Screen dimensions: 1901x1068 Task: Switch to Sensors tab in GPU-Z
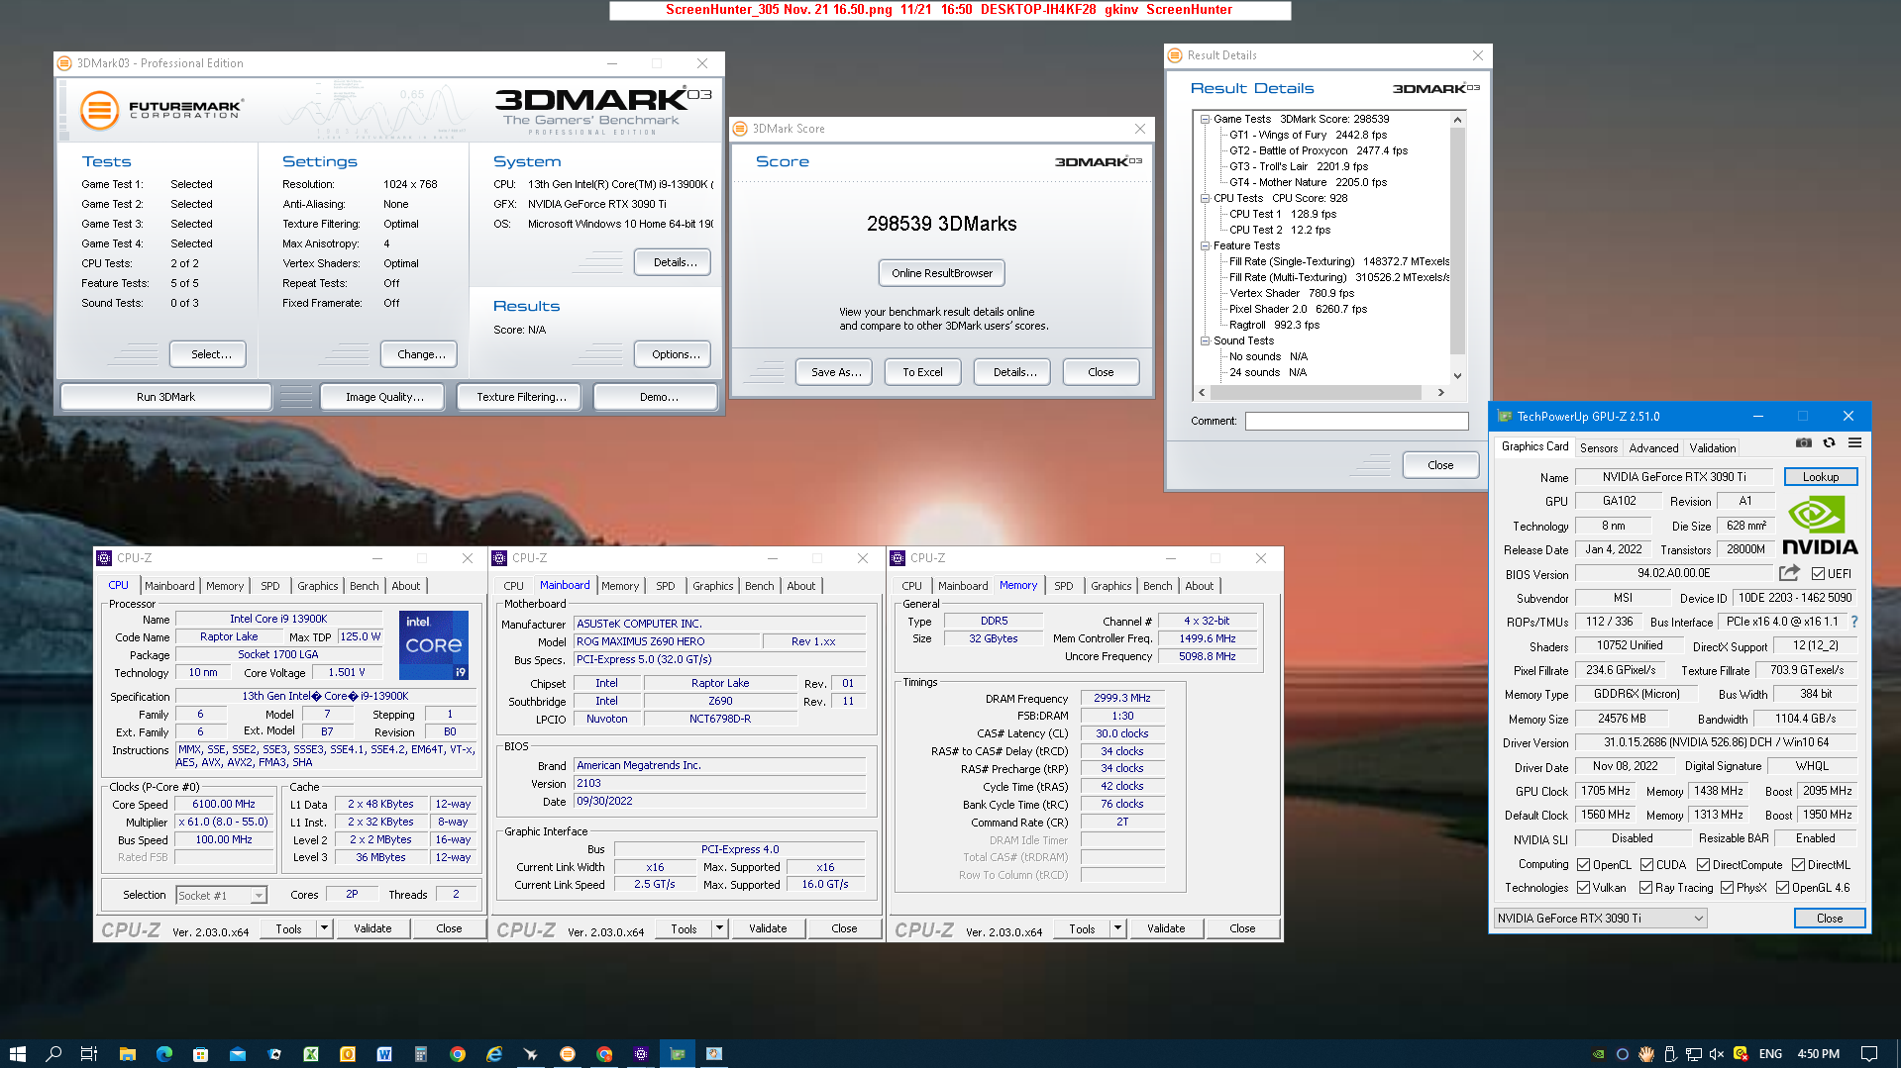[1598, 448]
